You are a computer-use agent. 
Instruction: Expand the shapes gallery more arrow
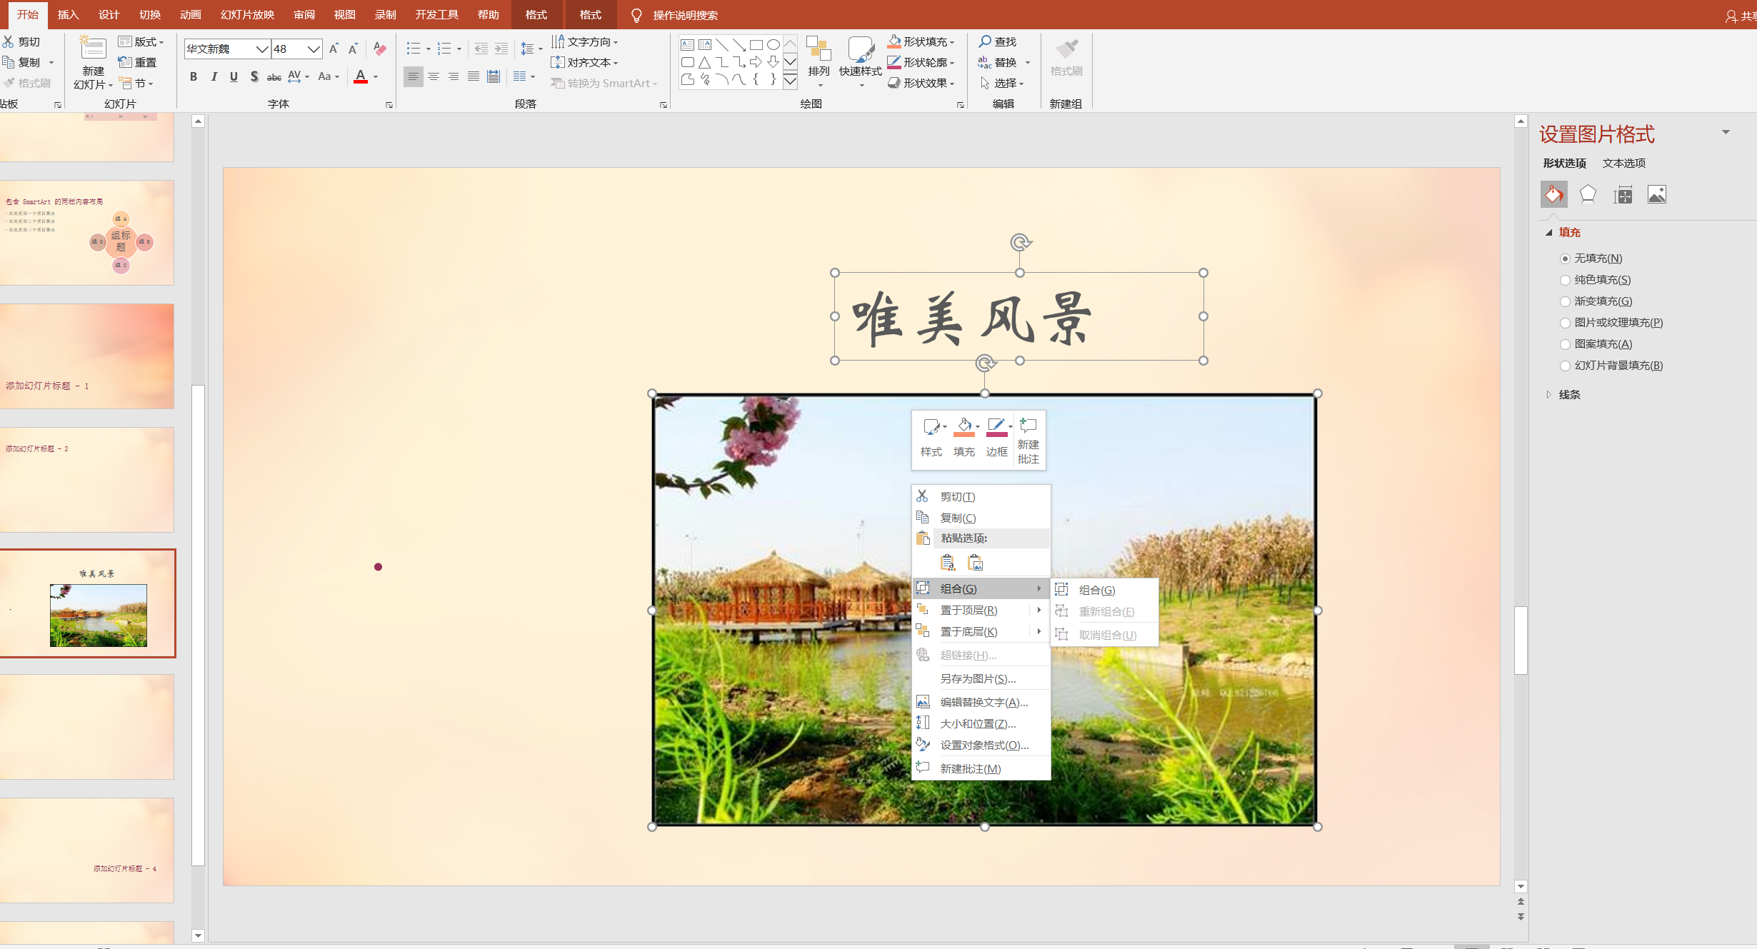pos(790,80)
